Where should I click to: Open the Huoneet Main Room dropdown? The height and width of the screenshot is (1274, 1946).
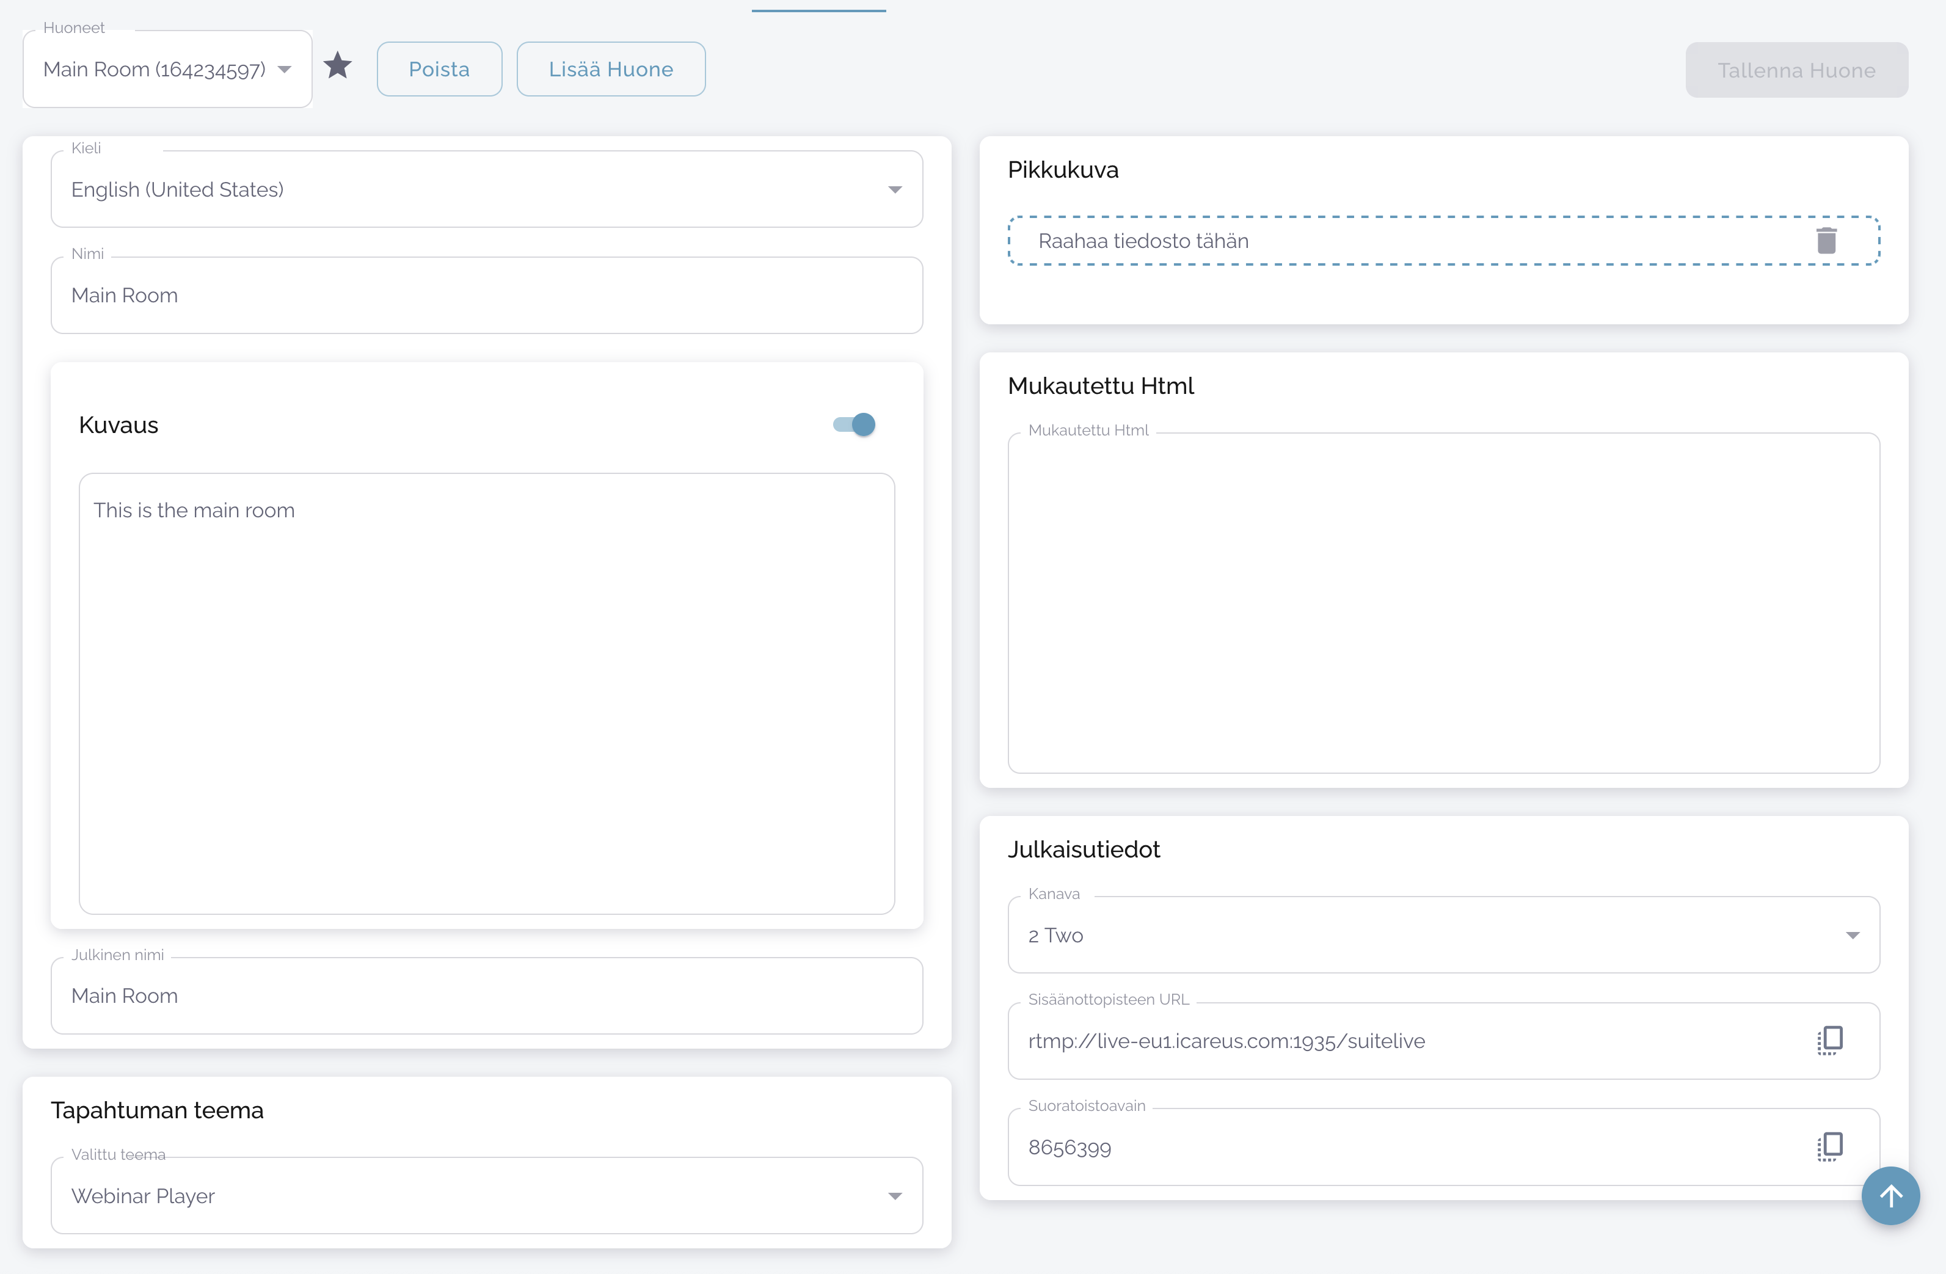167,70
